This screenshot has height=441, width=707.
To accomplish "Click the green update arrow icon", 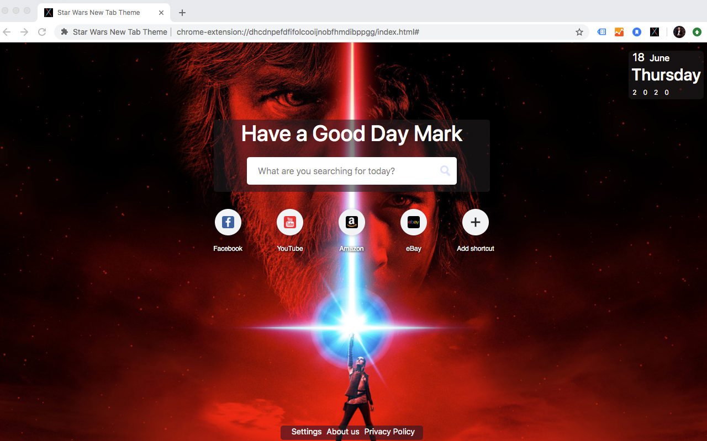I will 697,32.
